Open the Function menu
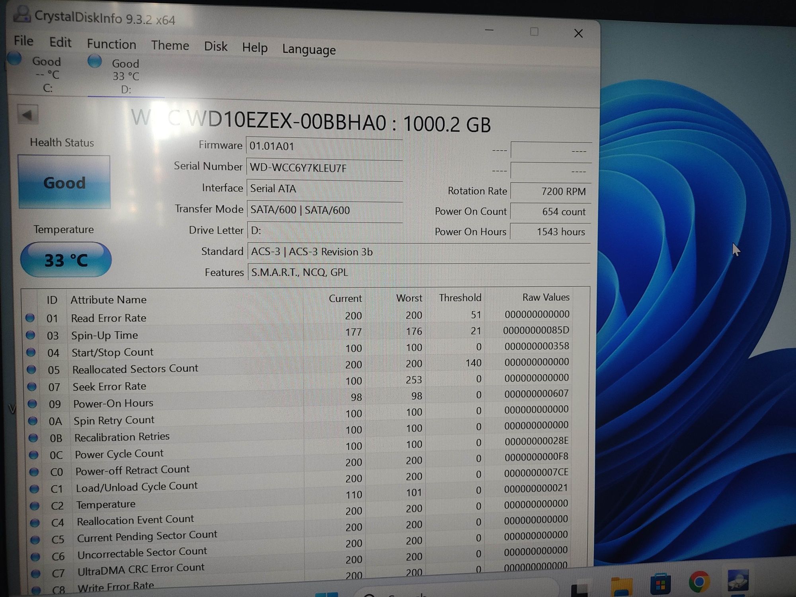The image size is (796, 597). (x=111, y=44)
